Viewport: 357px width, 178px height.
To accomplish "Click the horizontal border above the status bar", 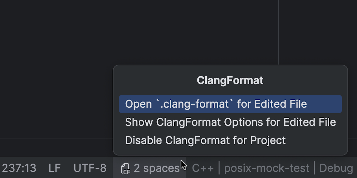I will [57, 139].
